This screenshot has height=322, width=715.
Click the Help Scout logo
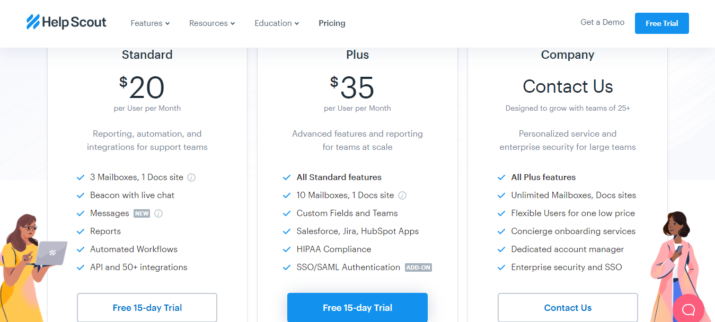(x=66, y=22)
